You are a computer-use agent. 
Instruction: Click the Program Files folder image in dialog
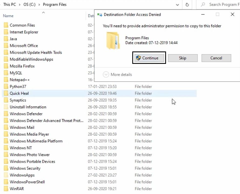tap(113, 41)
